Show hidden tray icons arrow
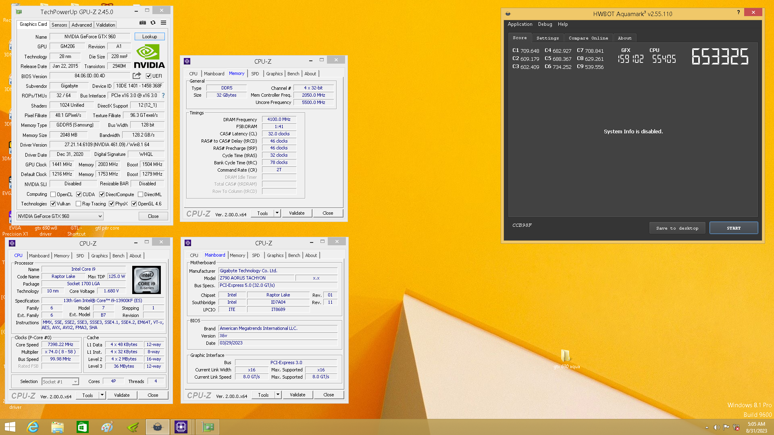Image resolution: width=774 pixels, height=435 pixels. tap(707, 427)
